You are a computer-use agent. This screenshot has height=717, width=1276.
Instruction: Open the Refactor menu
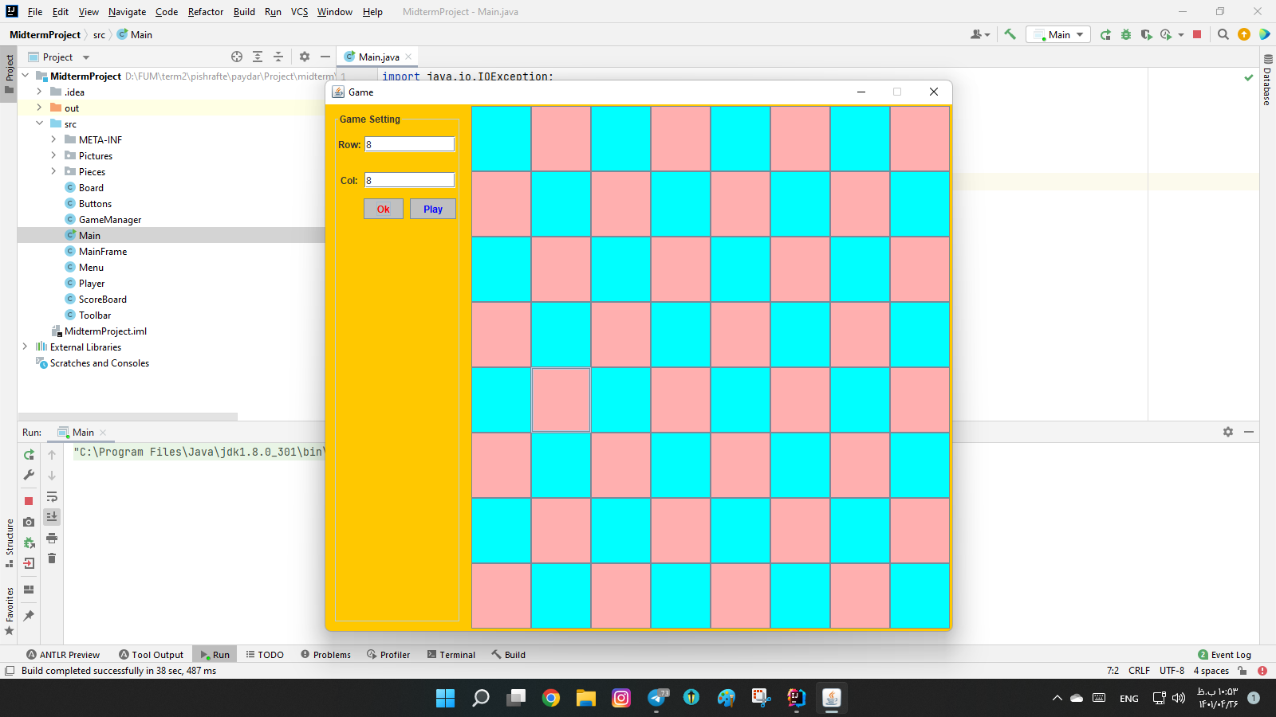(x=205, y=12)
